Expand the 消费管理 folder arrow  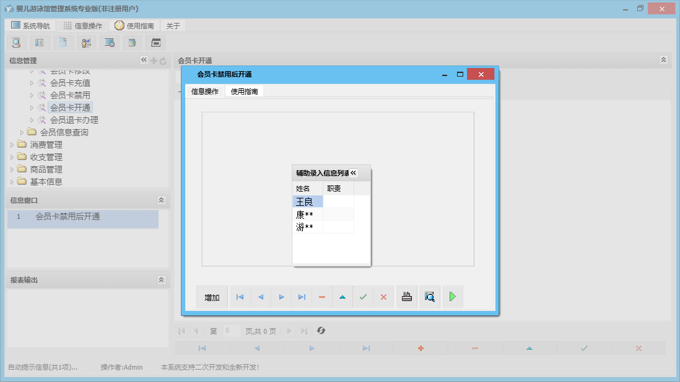tap(12, 145)
